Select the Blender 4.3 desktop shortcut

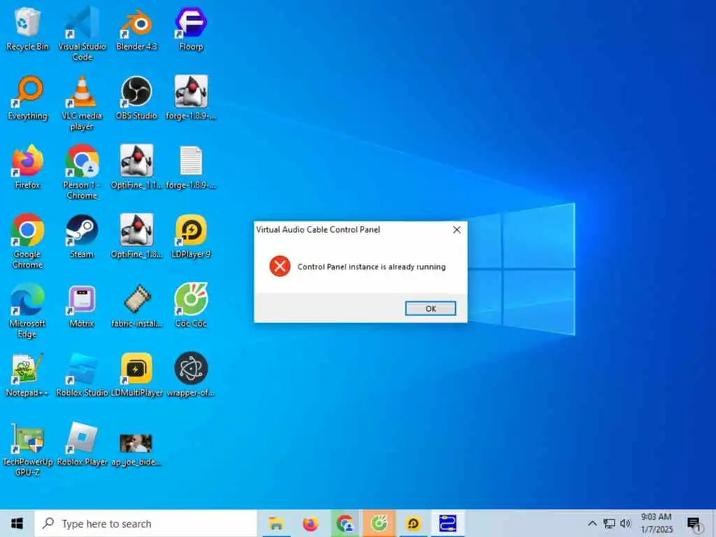136,29
